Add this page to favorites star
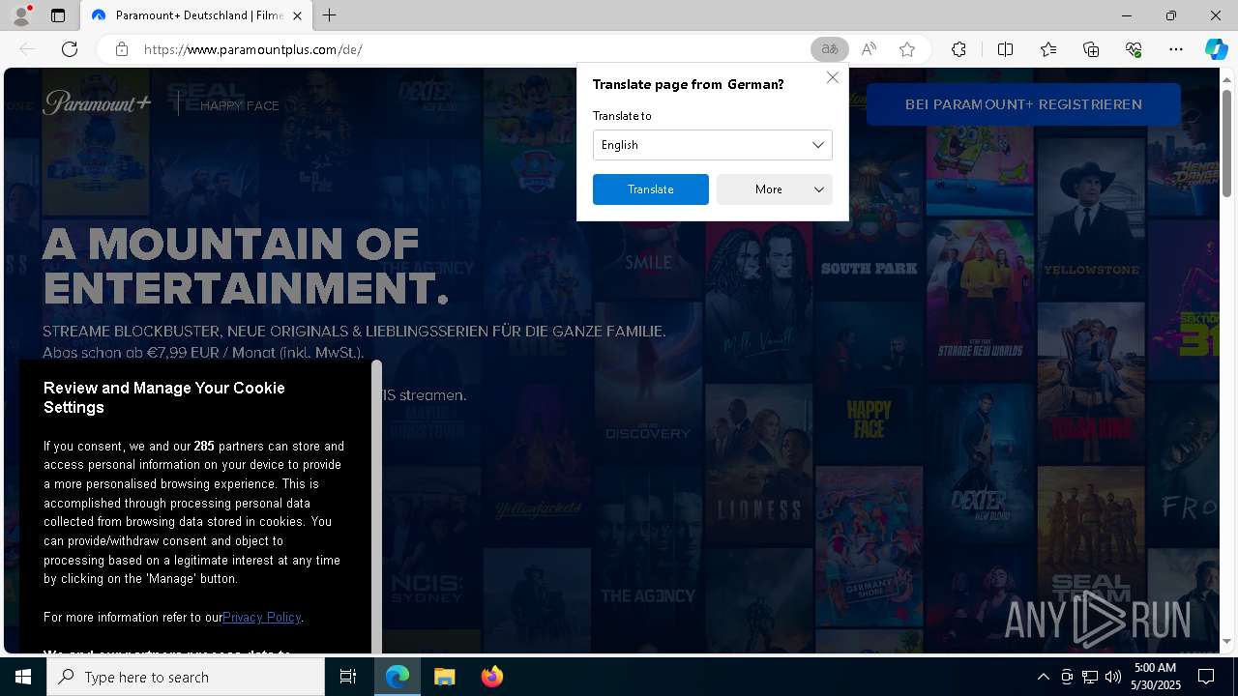 pos(907,49)
